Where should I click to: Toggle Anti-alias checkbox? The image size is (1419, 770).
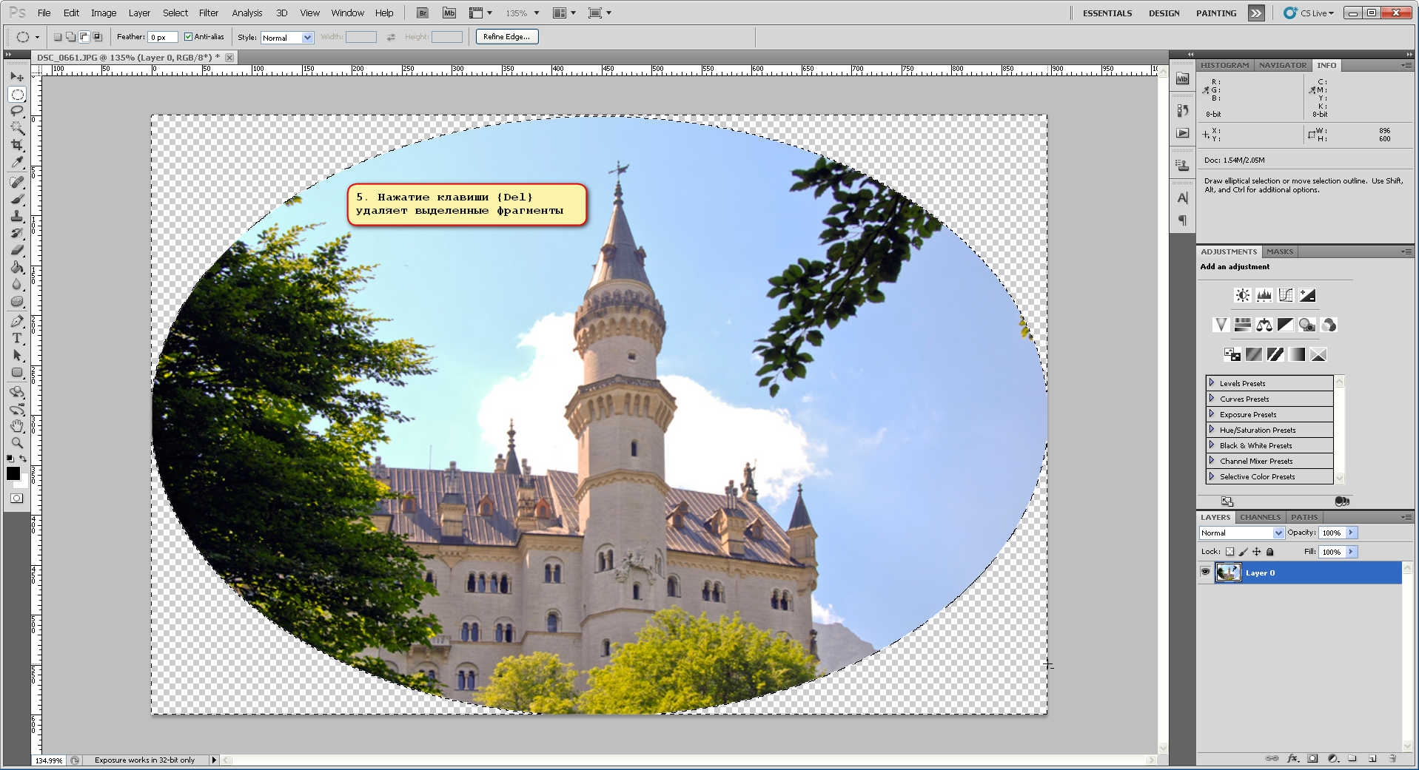(189, 36)
